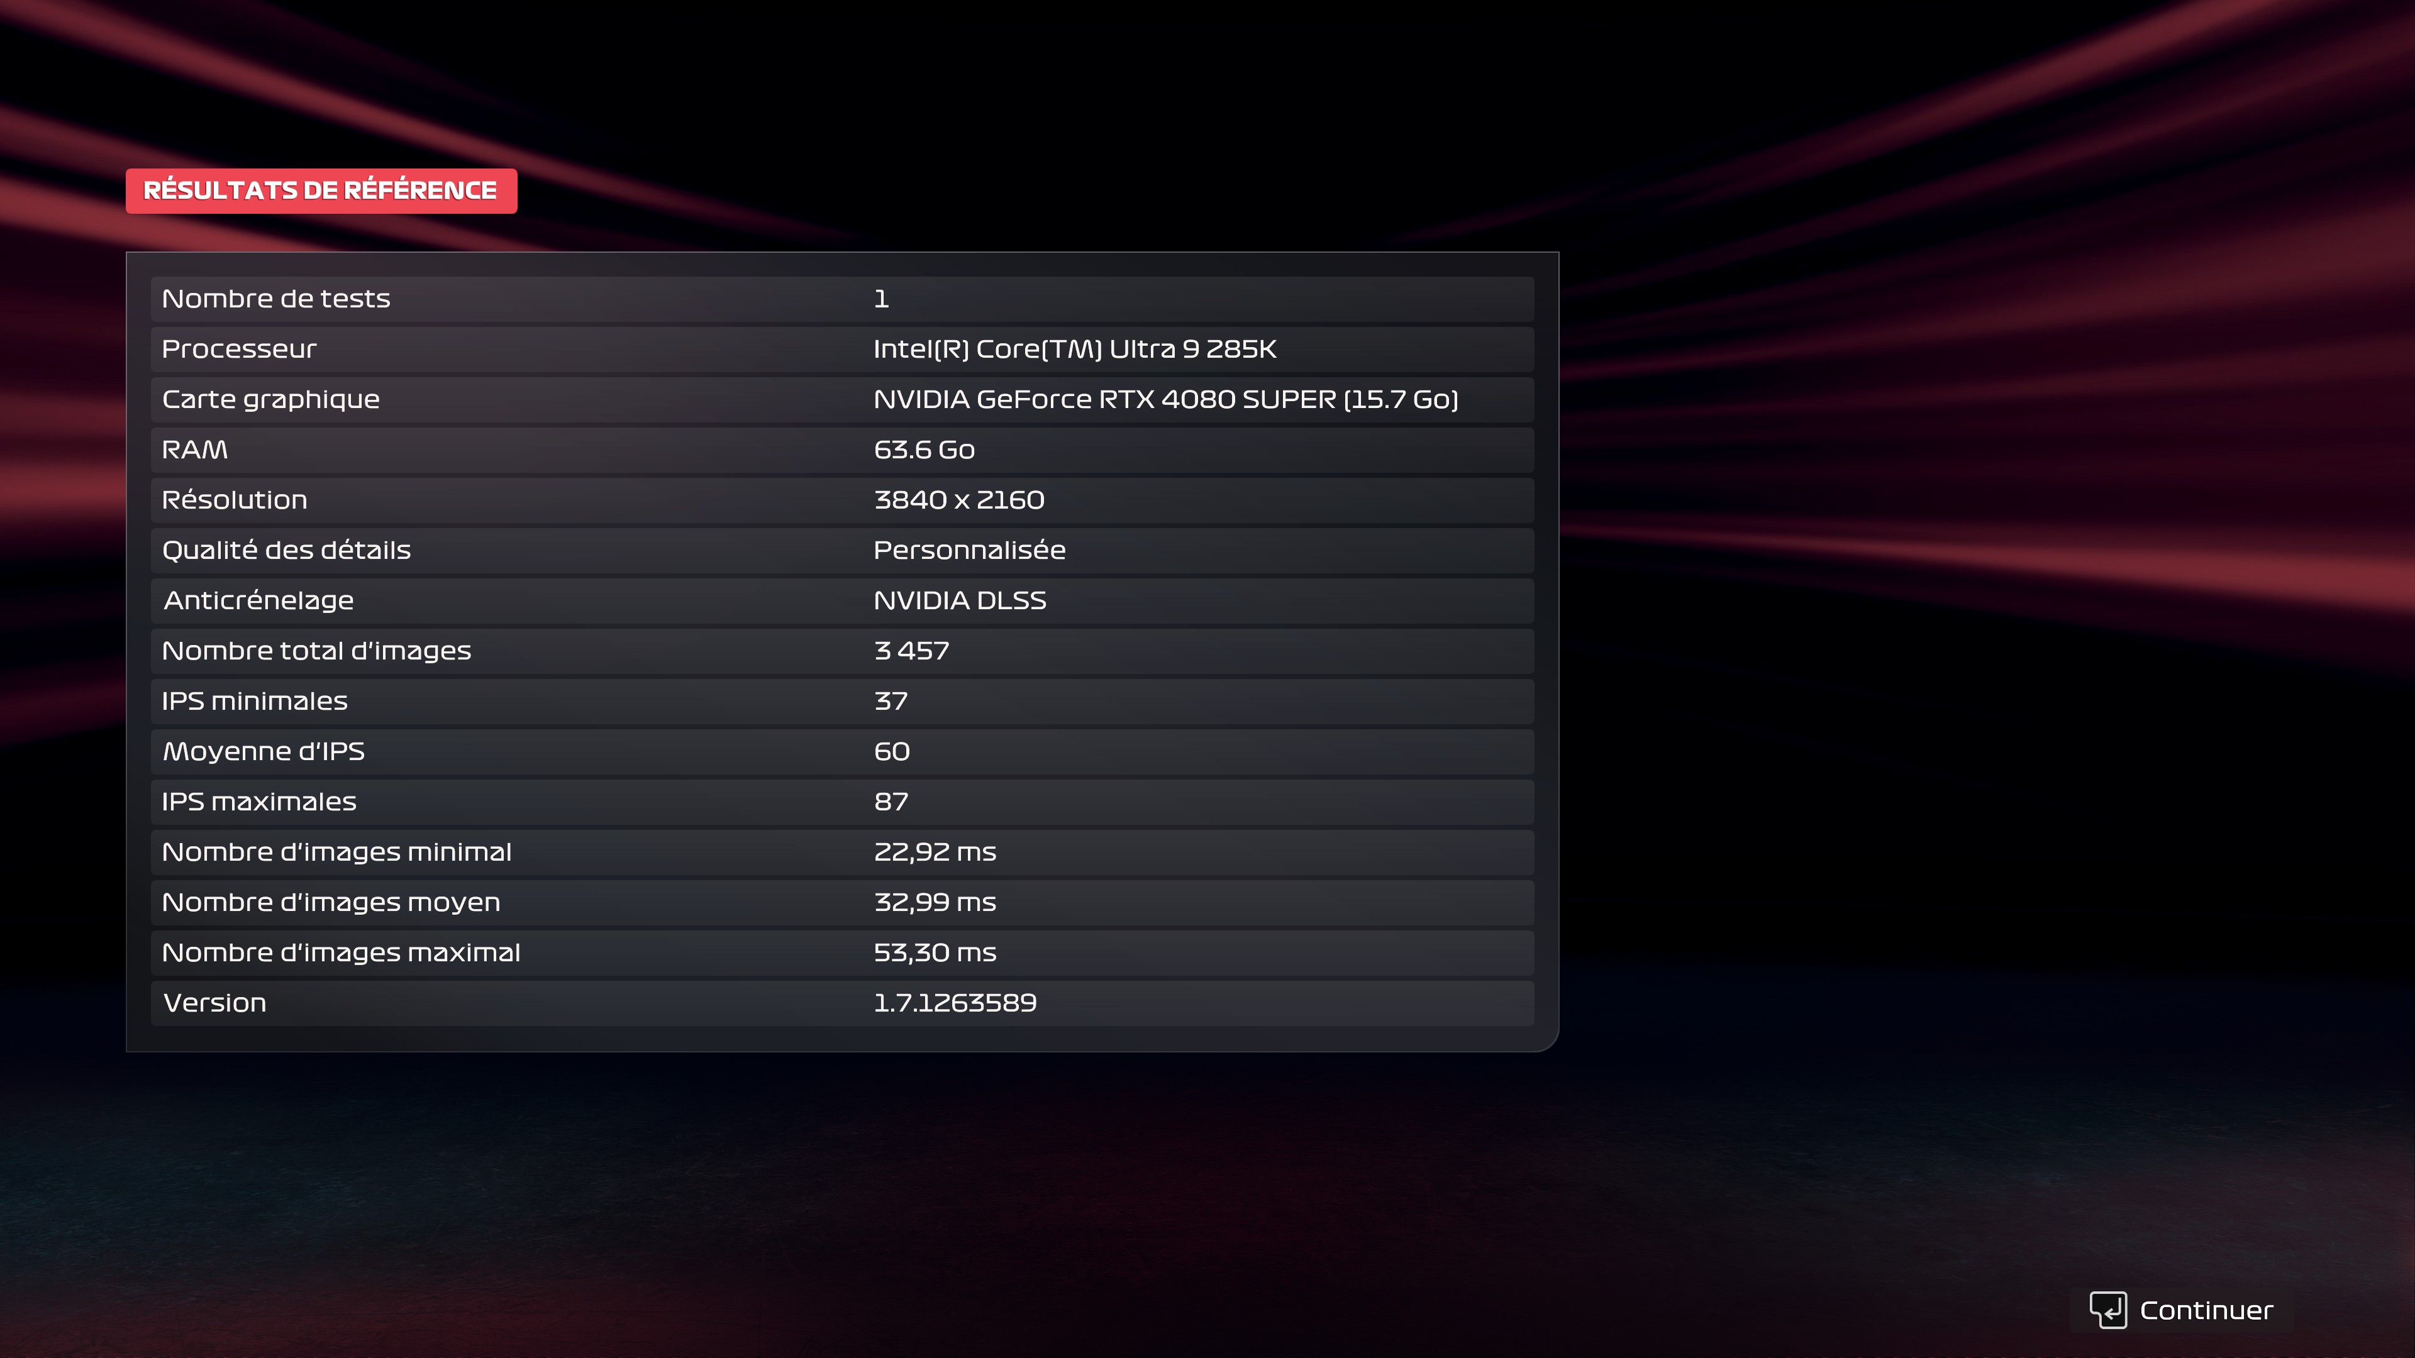Select the '37' minimum FPS value
The height and width of the screenshot is (1358, 2415).
891,701
